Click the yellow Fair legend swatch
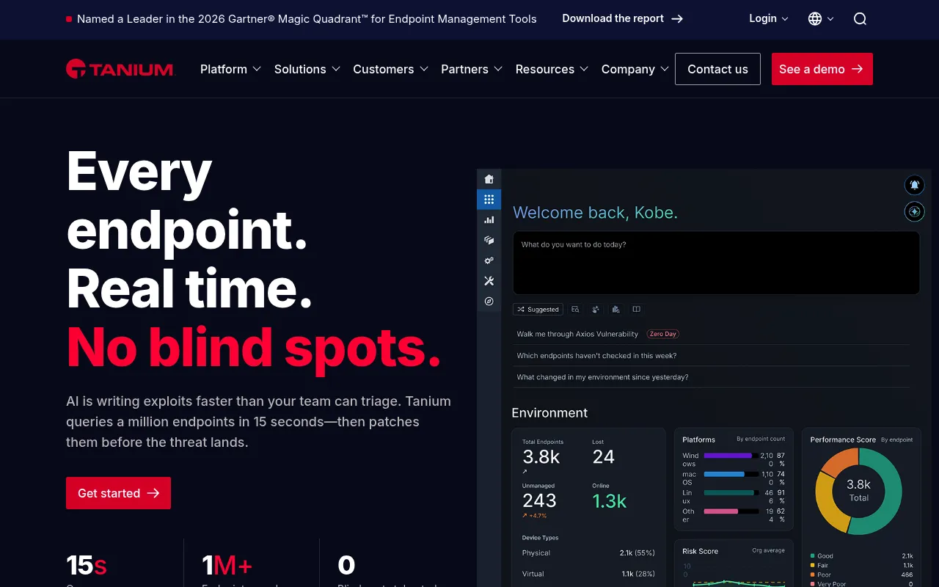The height and width of the screenshot is (587, 939). pos(812,566)
